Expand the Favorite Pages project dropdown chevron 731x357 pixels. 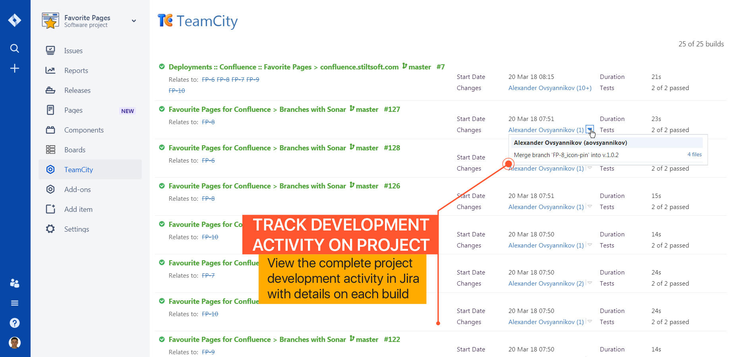click(x=134, y=21)
